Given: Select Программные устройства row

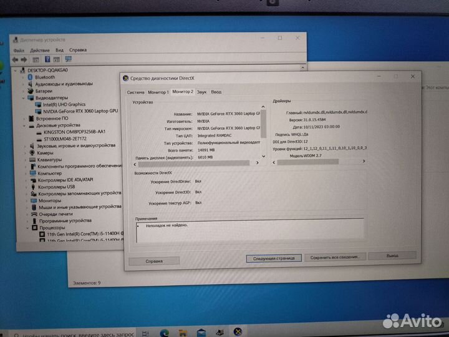Looking at the screenshot, I should pyautogui.click(x=65, y=221).
